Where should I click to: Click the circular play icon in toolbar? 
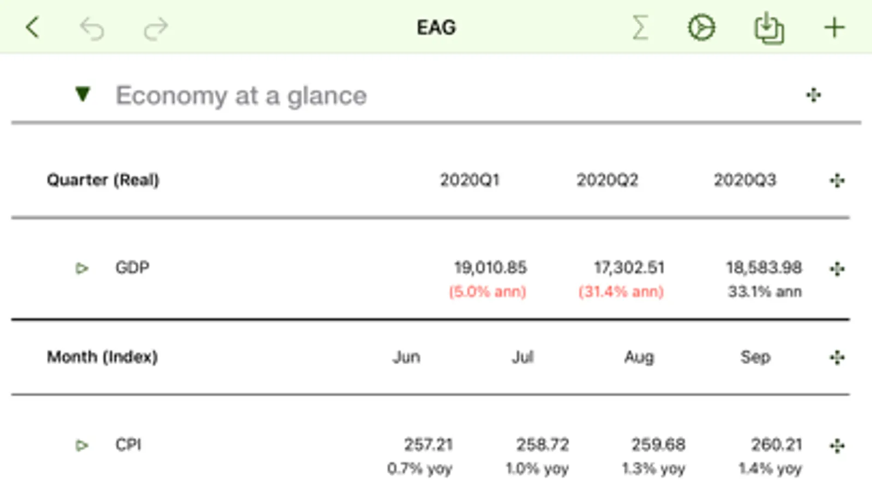(701, 28)
